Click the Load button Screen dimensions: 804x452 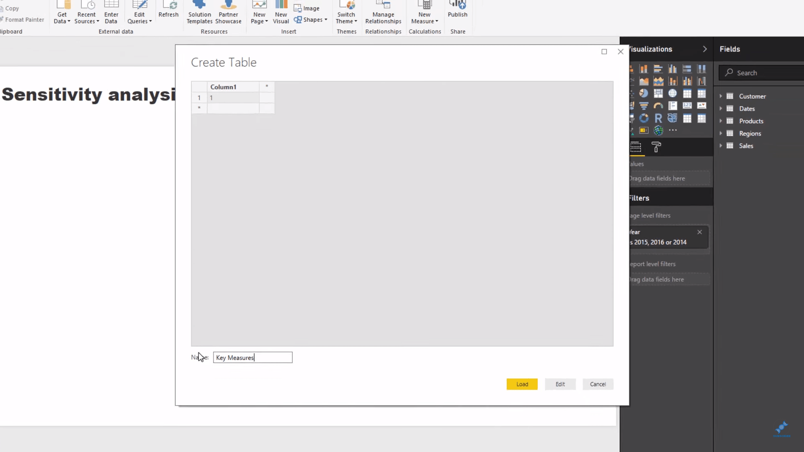[522, 384]
